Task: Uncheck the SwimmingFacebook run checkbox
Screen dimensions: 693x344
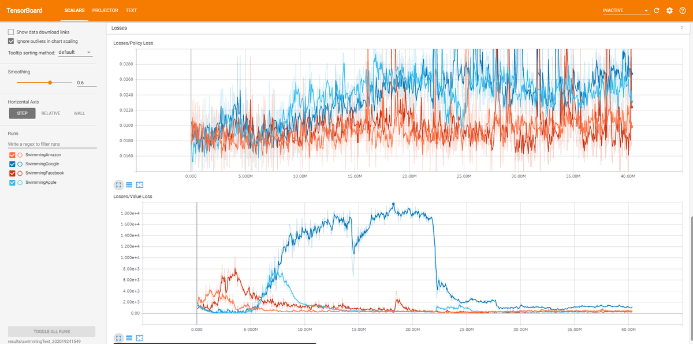Action: point(12,173)
